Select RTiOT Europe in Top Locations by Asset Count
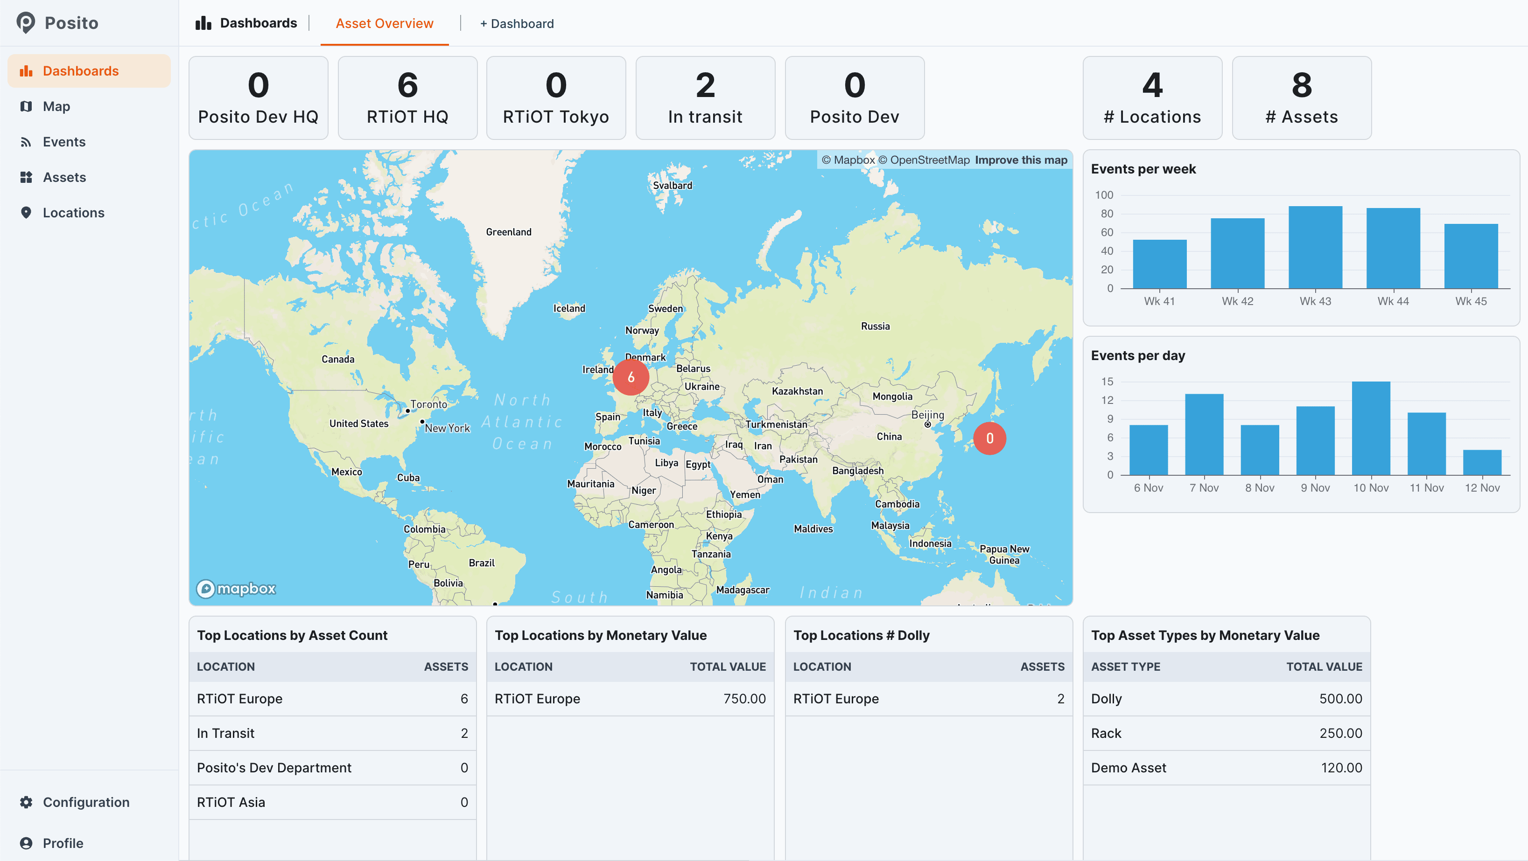This screenshot has height=861, width=1528. click(x=239, y=699)
